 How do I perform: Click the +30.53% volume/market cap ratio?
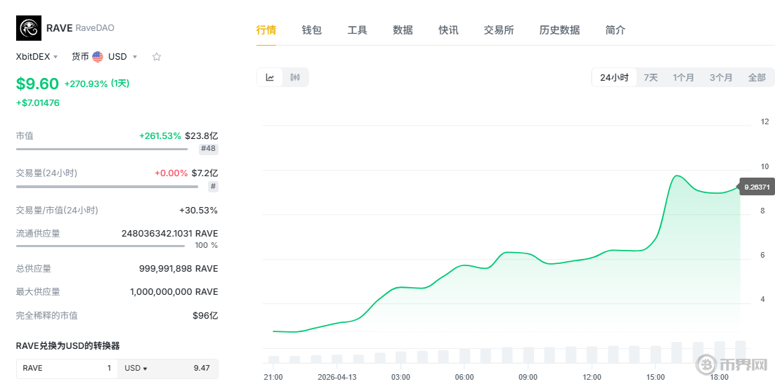click(x=198, y=211)
